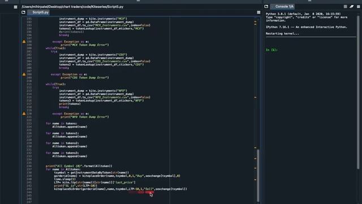Click the "IPython 7.16.1" console line
This screenshot has width=362, height=204.
307,27
